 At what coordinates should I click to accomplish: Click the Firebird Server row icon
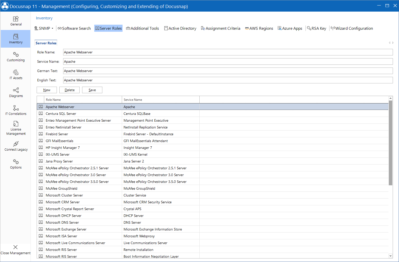(41, 134)
